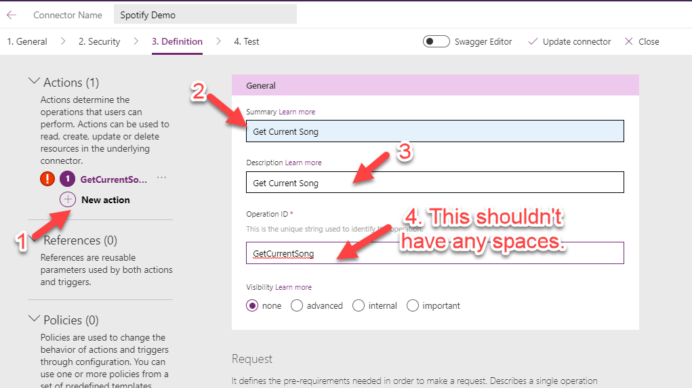Select the 'none' visibility radio button
The image size is (692, 388).
[x=252, y=305]
